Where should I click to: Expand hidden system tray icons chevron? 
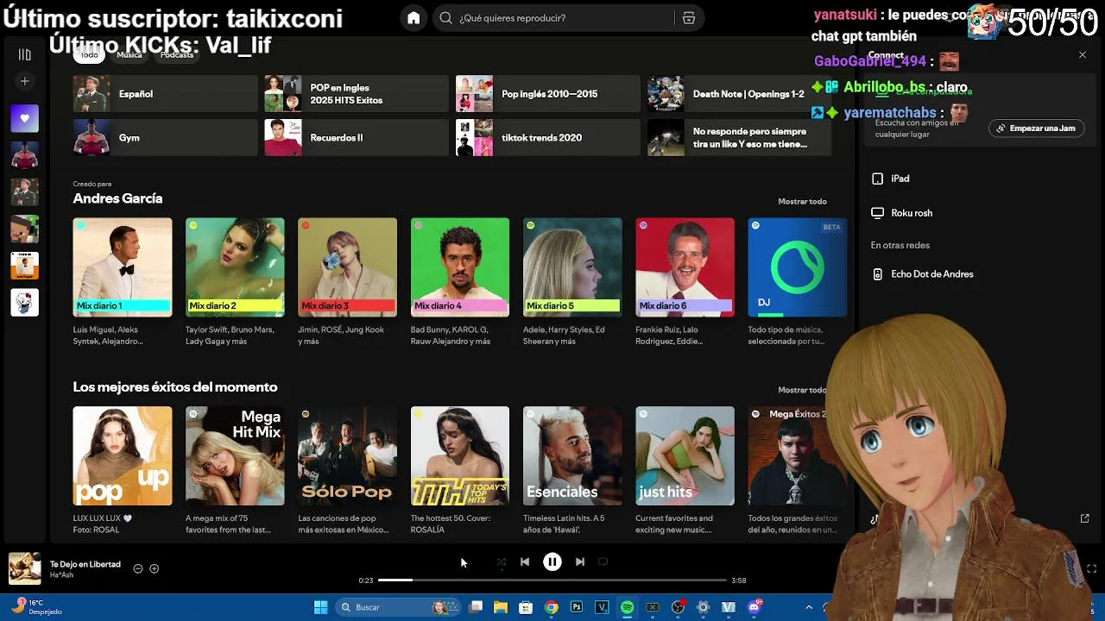(809, 607)
